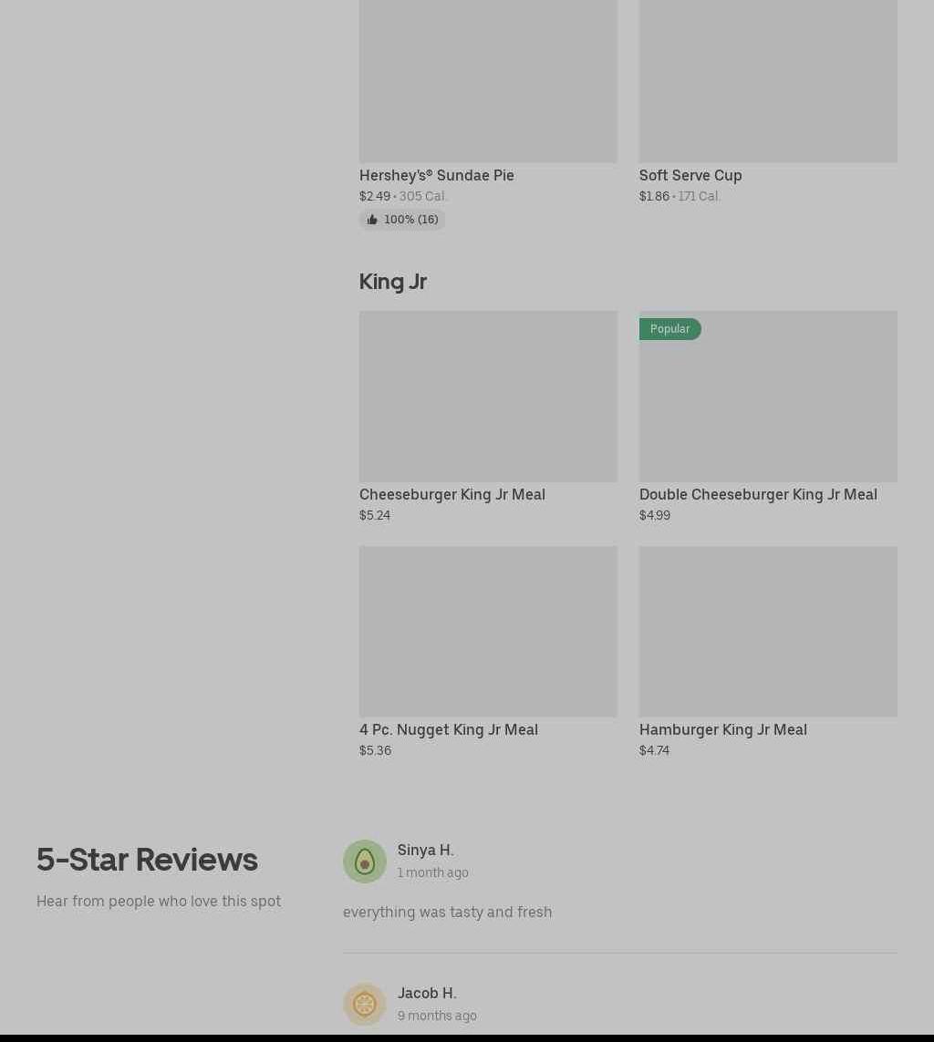
Task: Click the Hamburger King Jr Meal name
Action: click(x=723, y=729)
